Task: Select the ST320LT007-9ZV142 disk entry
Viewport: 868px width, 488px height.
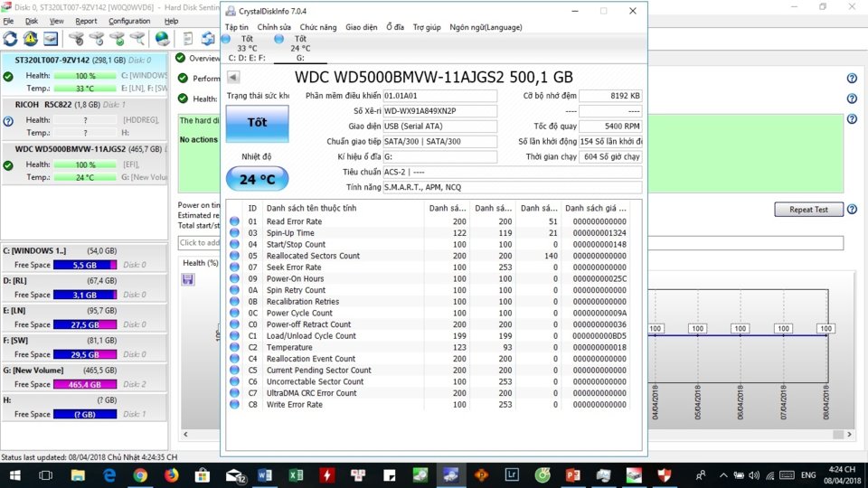Action: [84, 74]
